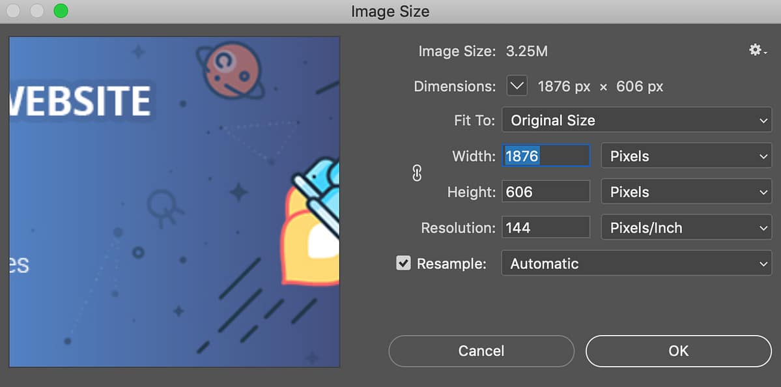Image resolution: width=781 pixels, height=387 pixels.
Task: Click the chain link to unlink width and height
Action: [416, 173]
